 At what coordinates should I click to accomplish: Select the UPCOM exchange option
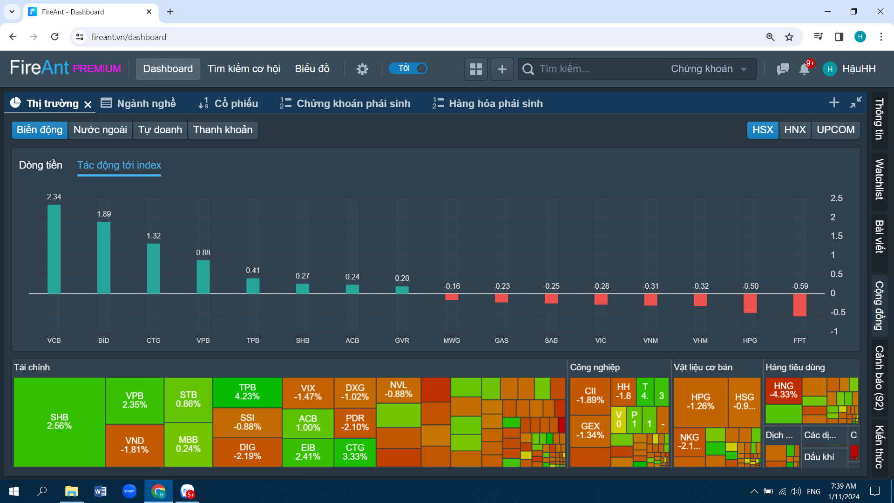(835, 129)
